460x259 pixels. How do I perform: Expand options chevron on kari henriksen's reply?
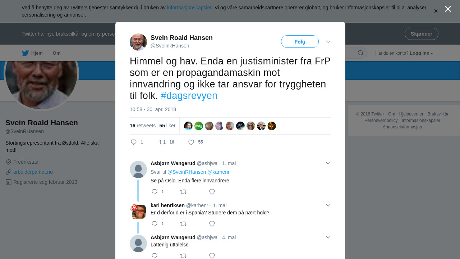point(328,205)
